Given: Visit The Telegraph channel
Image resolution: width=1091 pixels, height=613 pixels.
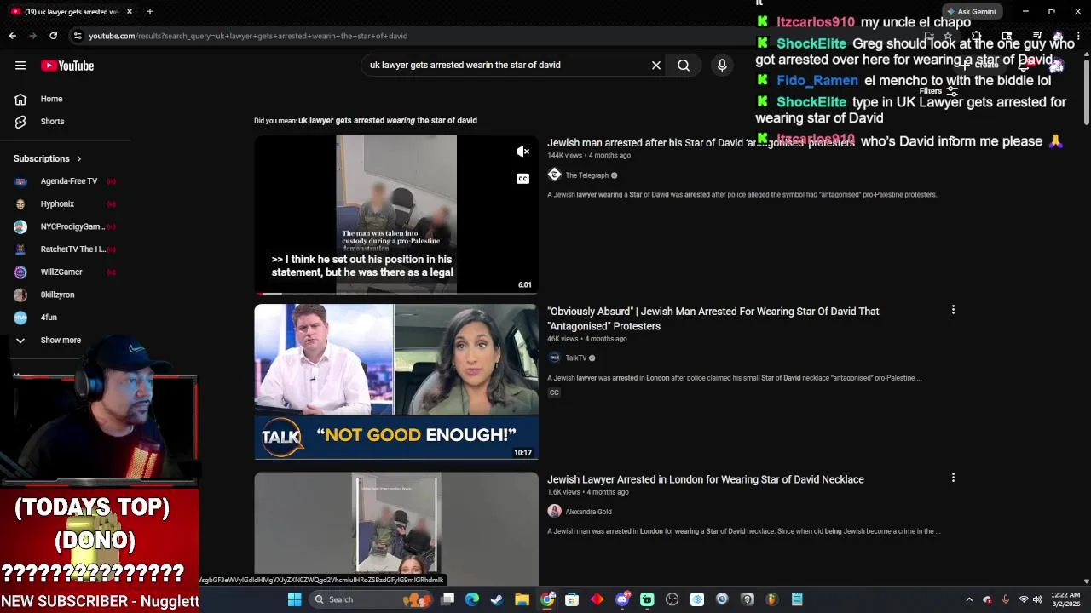Looking at the screenshot, I should [x=586, y=175].
